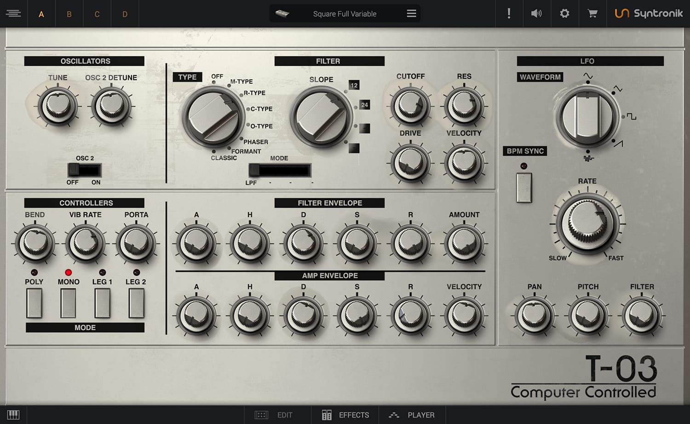Image resolution: width=690 pixels, height=424 pixels.
Task: Enable POLY mode button
Action: coord(34,303)
